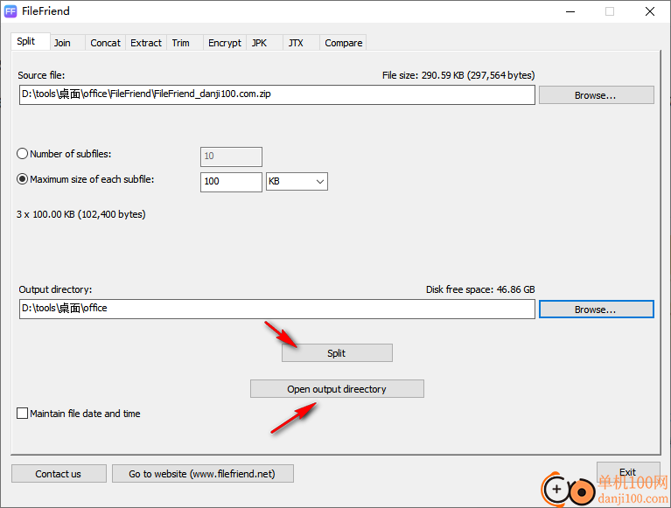
Task: Open the KB size unit dropdown
Action: 297,182
